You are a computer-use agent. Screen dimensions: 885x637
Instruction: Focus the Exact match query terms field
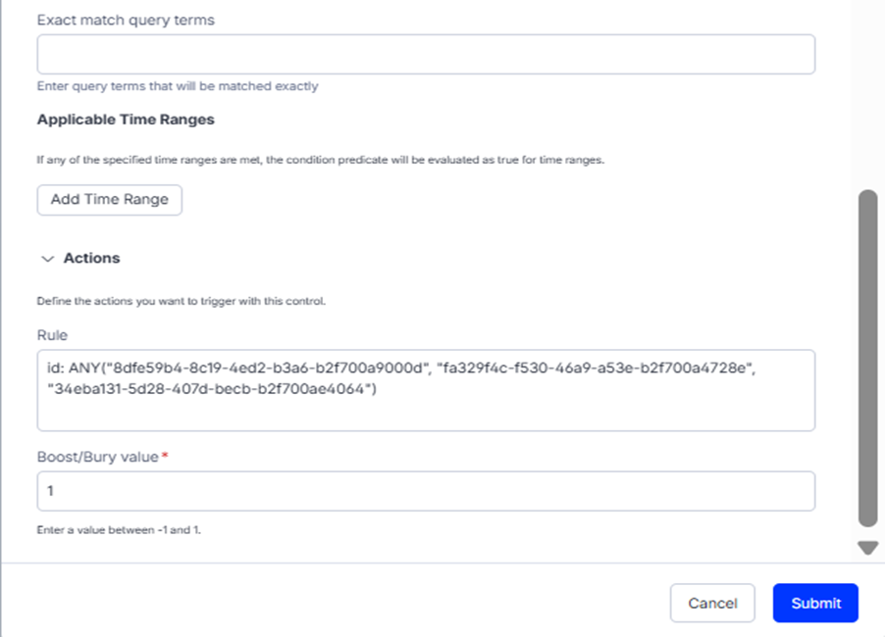[426, 54]
